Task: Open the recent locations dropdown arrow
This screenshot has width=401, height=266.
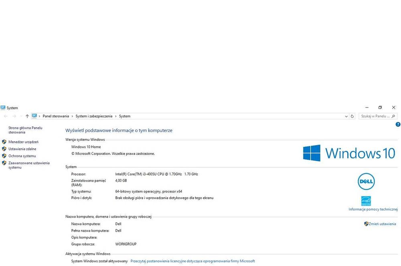Action: pos(21,116)
